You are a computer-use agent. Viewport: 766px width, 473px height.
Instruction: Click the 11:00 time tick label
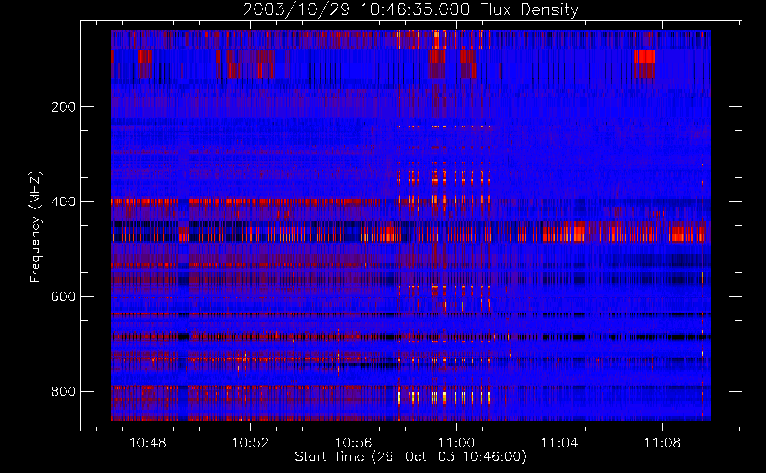456,443
